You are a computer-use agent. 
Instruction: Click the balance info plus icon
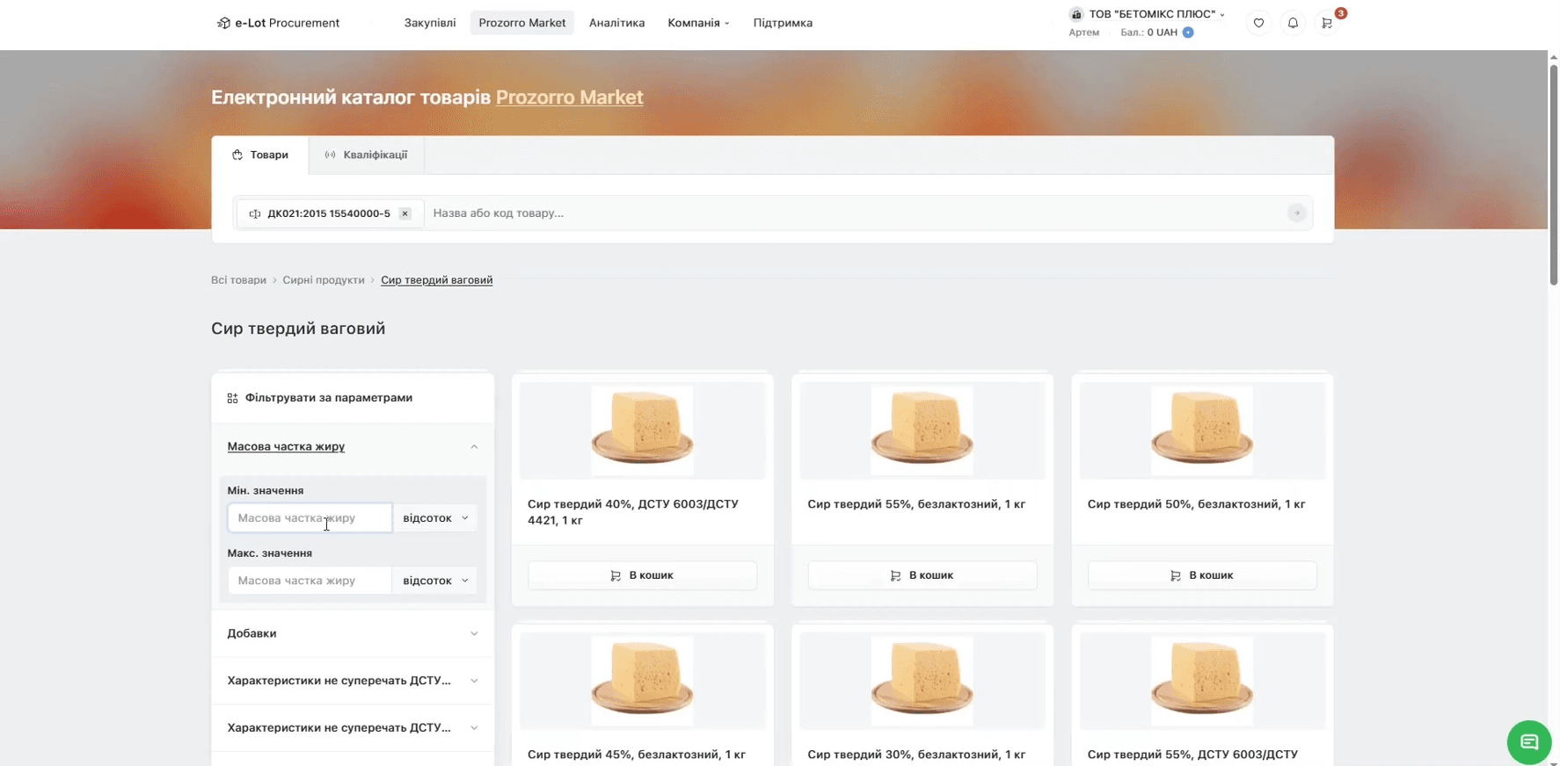click(x=1188, y=33)
